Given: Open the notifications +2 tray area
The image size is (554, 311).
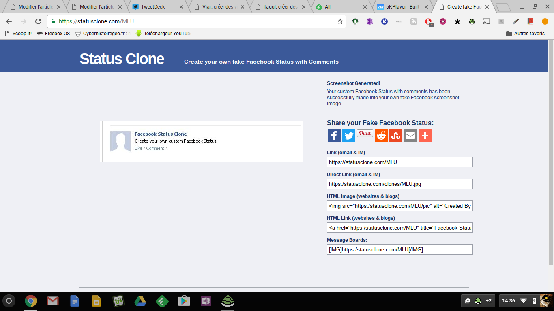Looking at the screenshot, I should 479,301.
